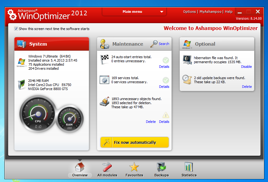Click the checkered flag auto-start icon
The image size is (268, 182).
pos(105,59)
